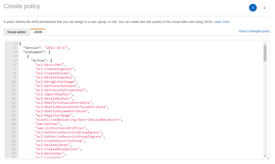Click the editor scrollbar down arrow
The image size is (275, 164).
(x=265, y=156)
